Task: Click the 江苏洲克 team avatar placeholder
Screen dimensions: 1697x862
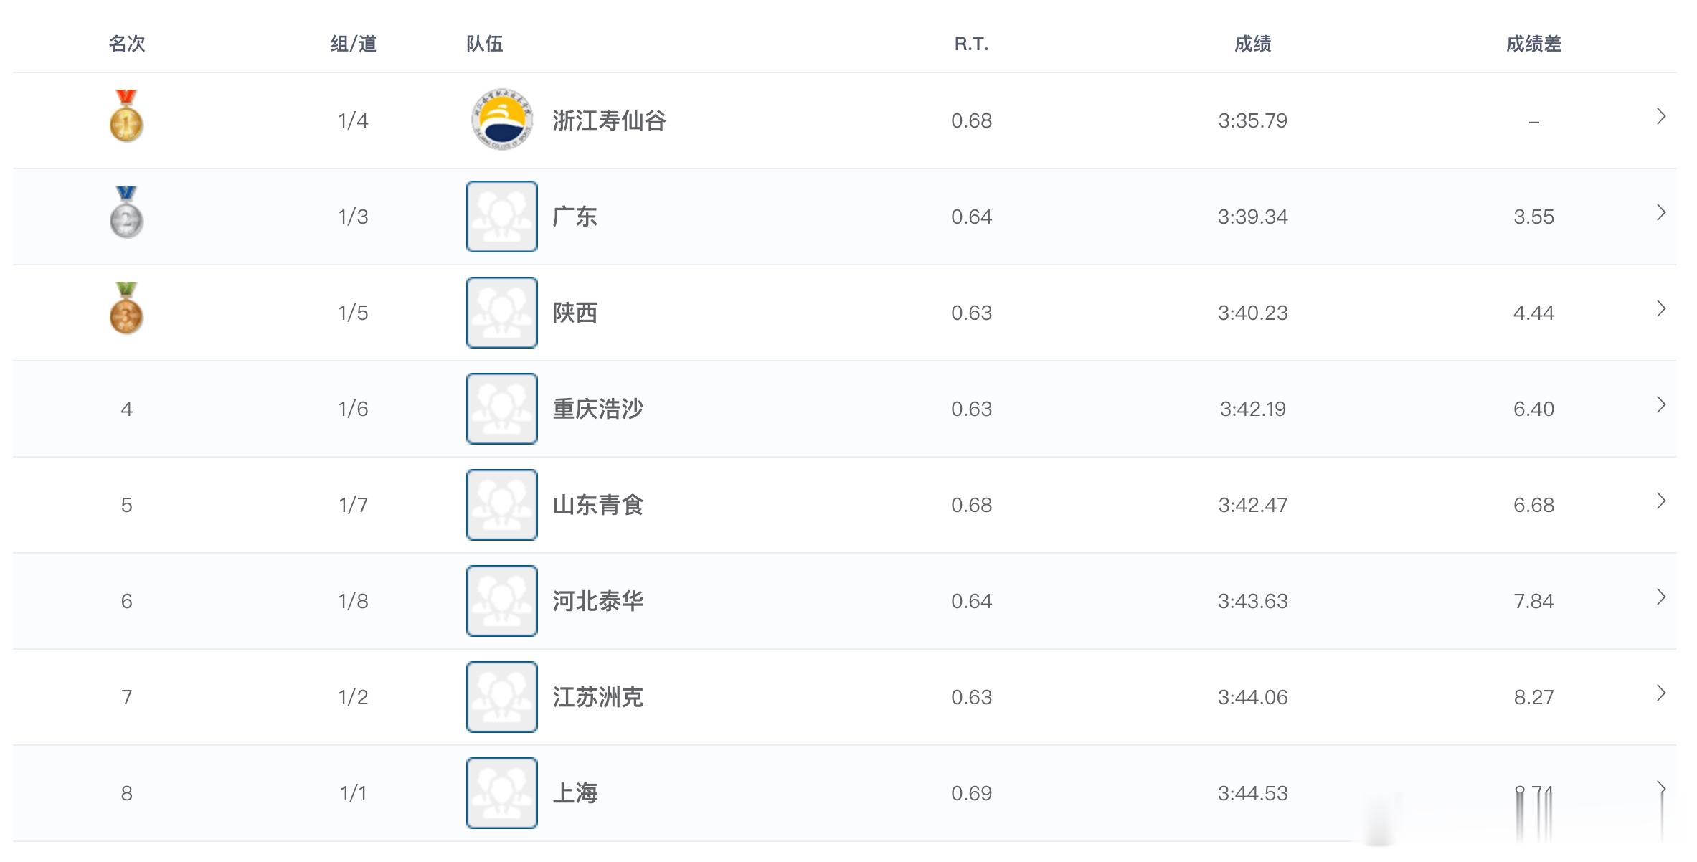Action: tap(502, 697)
